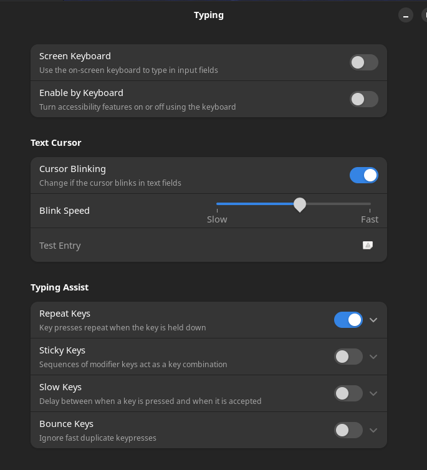
Task: Click the Typing header title
Action: tap(209, 15)
